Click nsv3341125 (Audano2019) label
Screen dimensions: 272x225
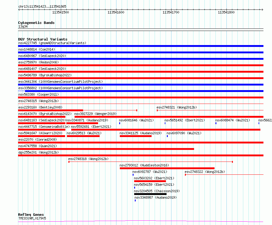click(x=141, y=133)
